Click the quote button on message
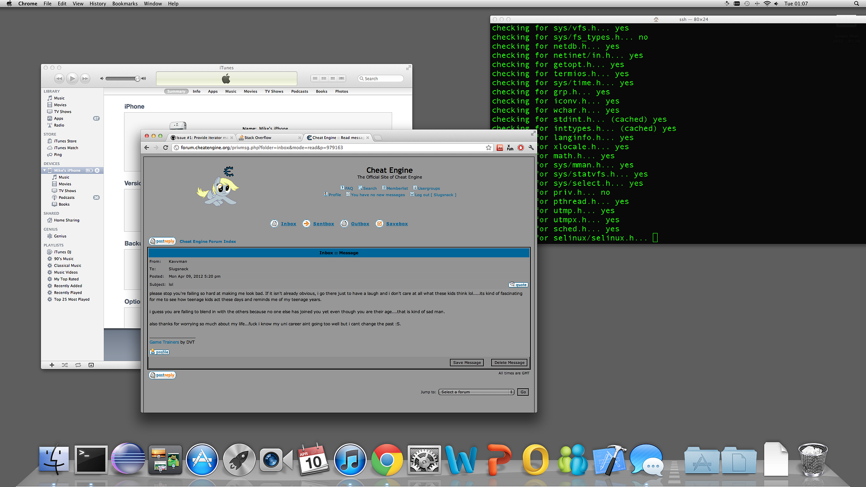Image resolution: width=866 pixels, height=487 pixels. point(518,285)
